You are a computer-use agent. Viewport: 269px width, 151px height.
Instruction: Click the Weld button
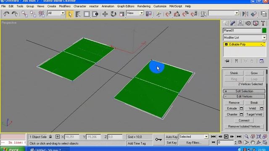(252, 108)
